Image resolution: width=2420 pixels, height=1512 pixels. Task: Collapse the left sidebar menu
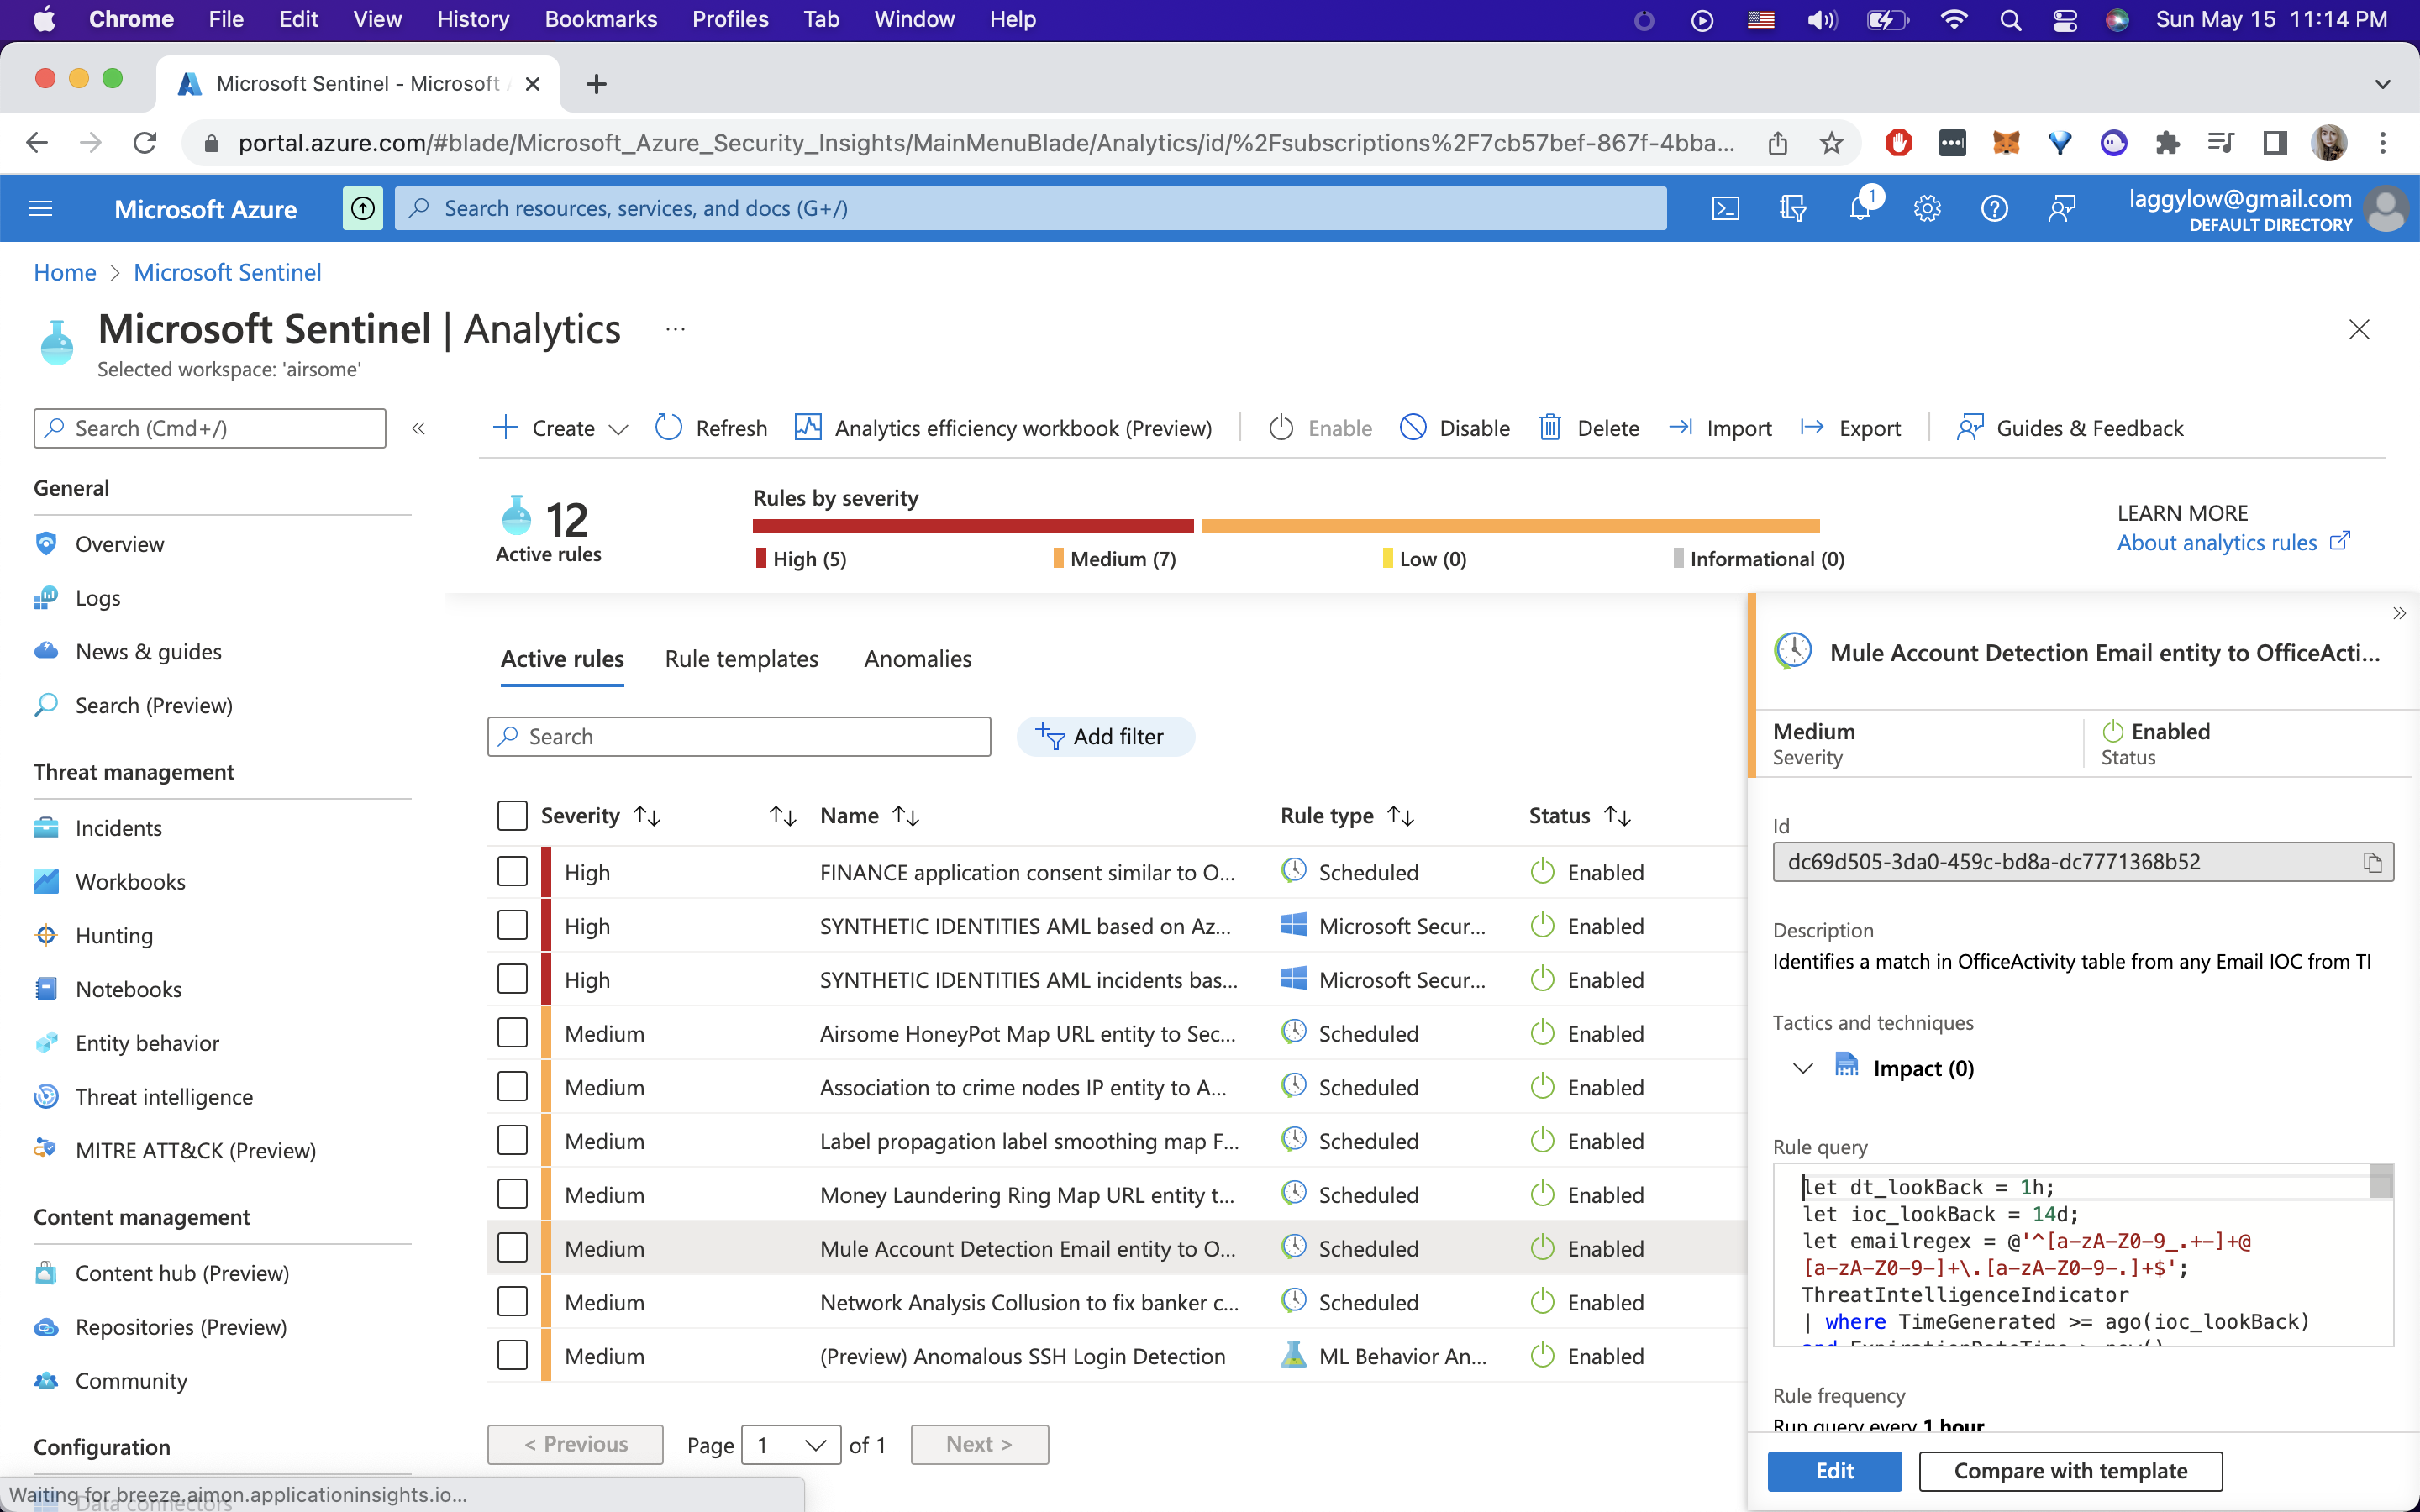point(419,428)
